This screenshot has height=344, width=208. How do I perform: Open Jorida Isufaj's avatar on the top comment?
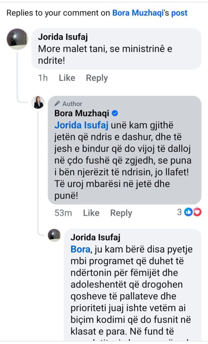click(17, 39)
